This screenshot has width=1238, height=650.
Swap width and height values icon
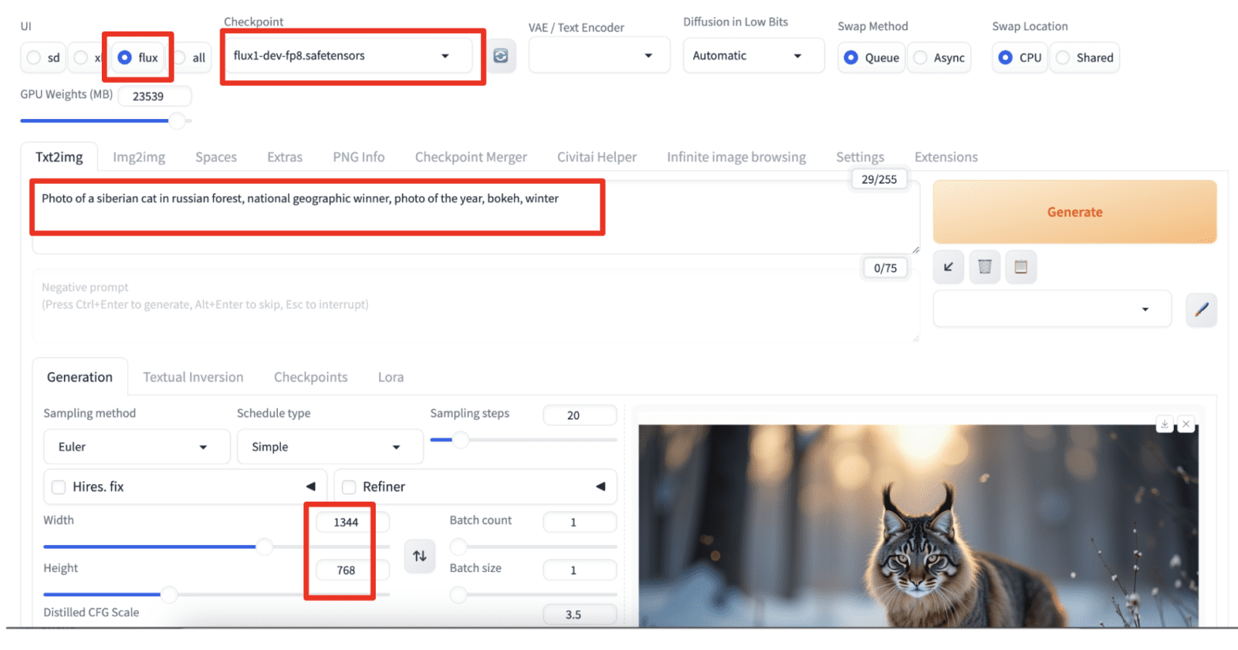[x=419, y=556]
